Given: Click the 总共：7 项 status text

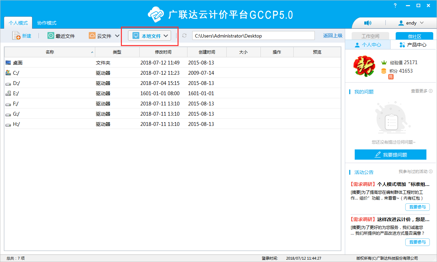Looking at the screenshot, I should pyautogui.click(x=15, y=258).
